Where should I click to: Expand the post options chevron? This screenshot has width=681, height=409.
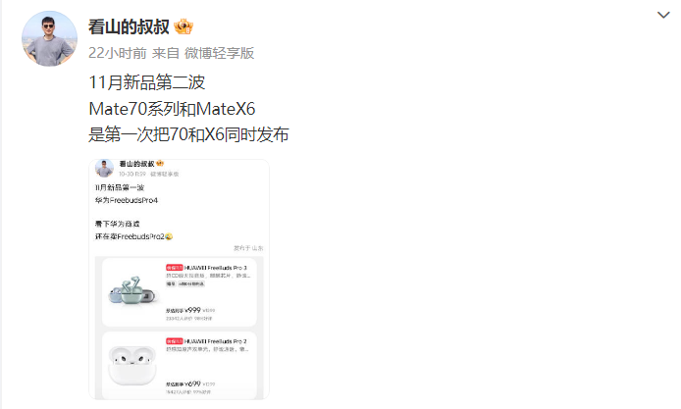[x=663, y=15]
